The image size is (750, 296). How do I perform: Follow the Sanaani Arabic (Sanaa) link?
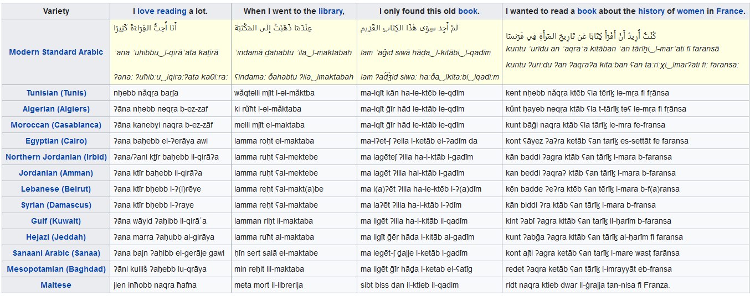pos(56,253)
